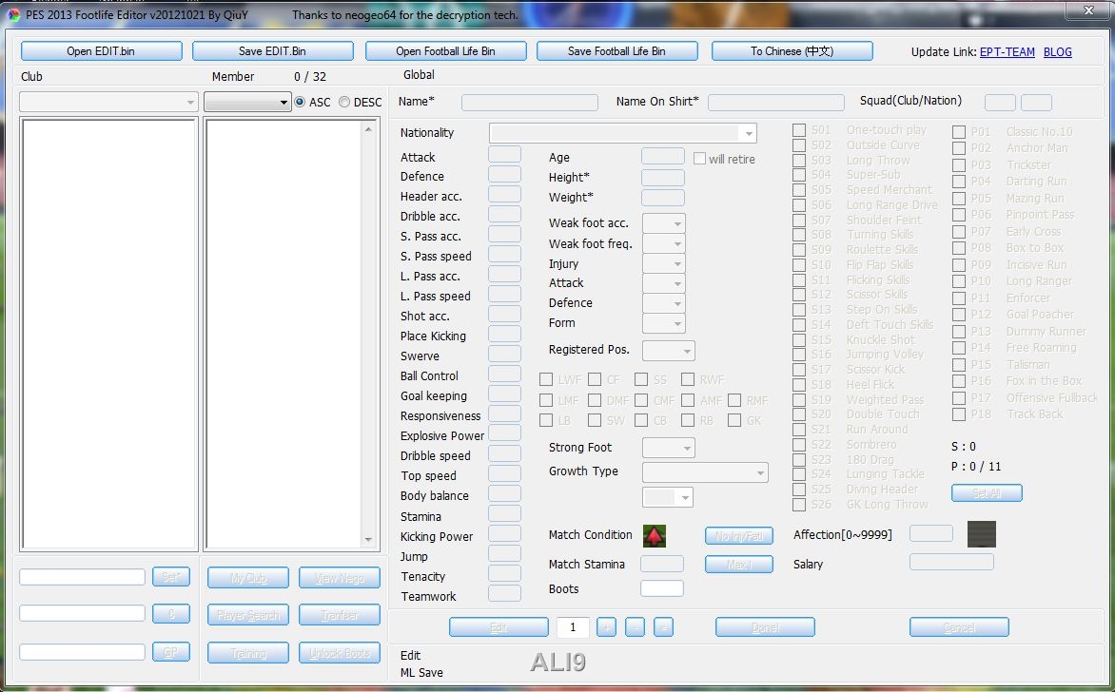Check the CF position checkbox
The height and width of the screenshot is (692, 1115).
tap(595, 379)
